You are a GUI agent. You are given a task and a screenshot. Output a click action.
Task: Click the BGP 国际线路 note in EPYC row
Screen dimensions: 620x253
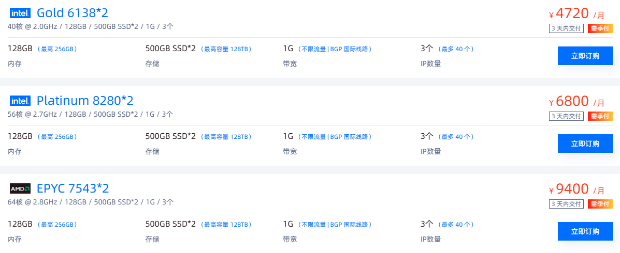tap(351, 225)
